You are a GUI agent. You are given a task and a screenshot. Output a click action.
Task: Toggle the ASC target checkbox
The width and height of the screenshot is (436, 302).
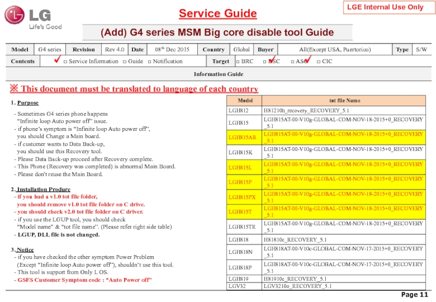[293, 62]
